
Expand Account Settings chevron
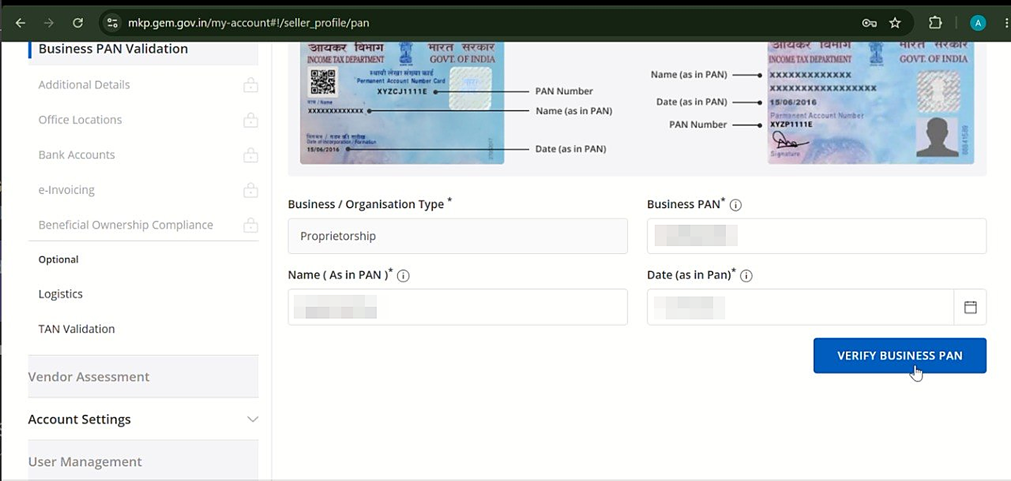253,419
